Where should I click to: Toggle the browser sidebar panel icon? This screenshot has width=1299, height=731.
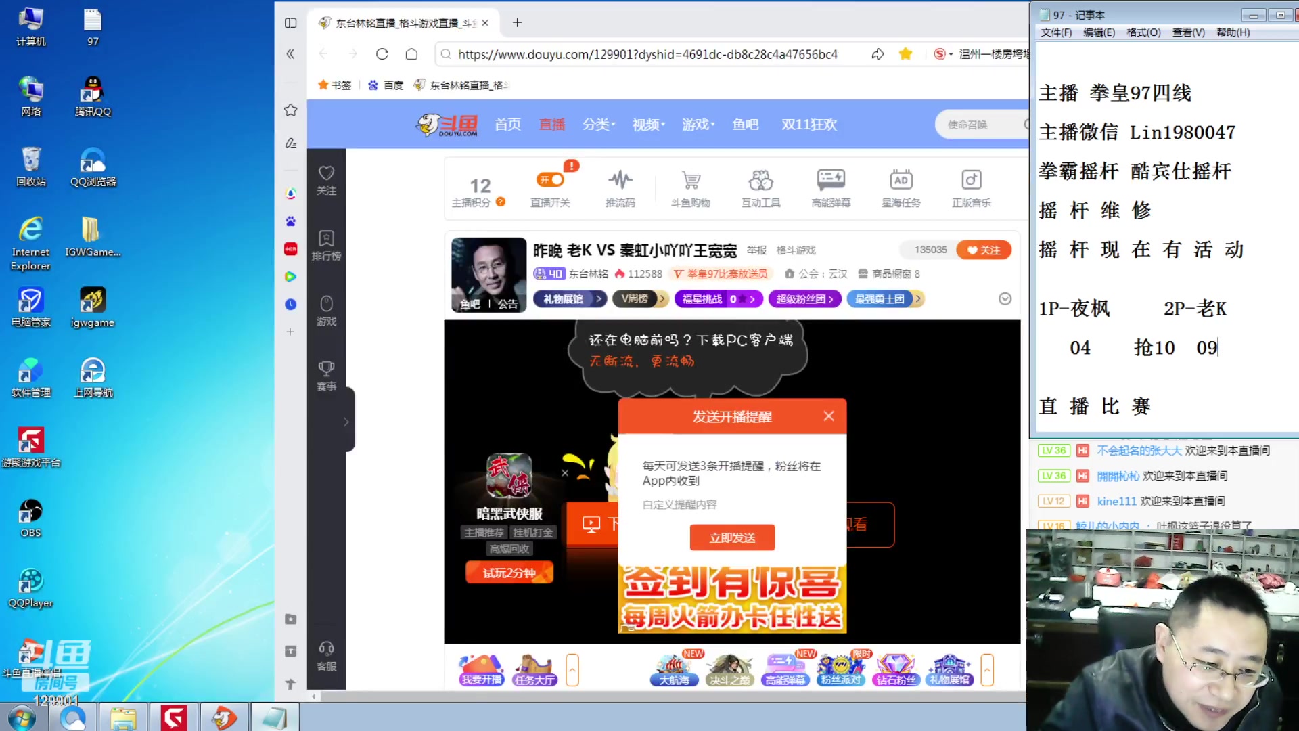[x=291, y=23]
